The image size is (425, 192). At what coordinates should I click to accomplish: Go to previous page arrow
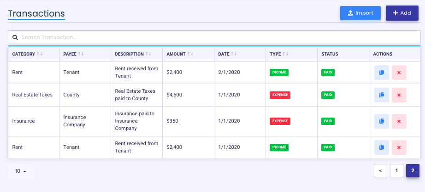(x=380, y=171)
